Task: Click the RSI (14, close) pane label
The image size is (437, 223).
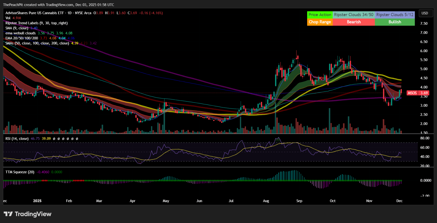Action: [x=17, y=139]
